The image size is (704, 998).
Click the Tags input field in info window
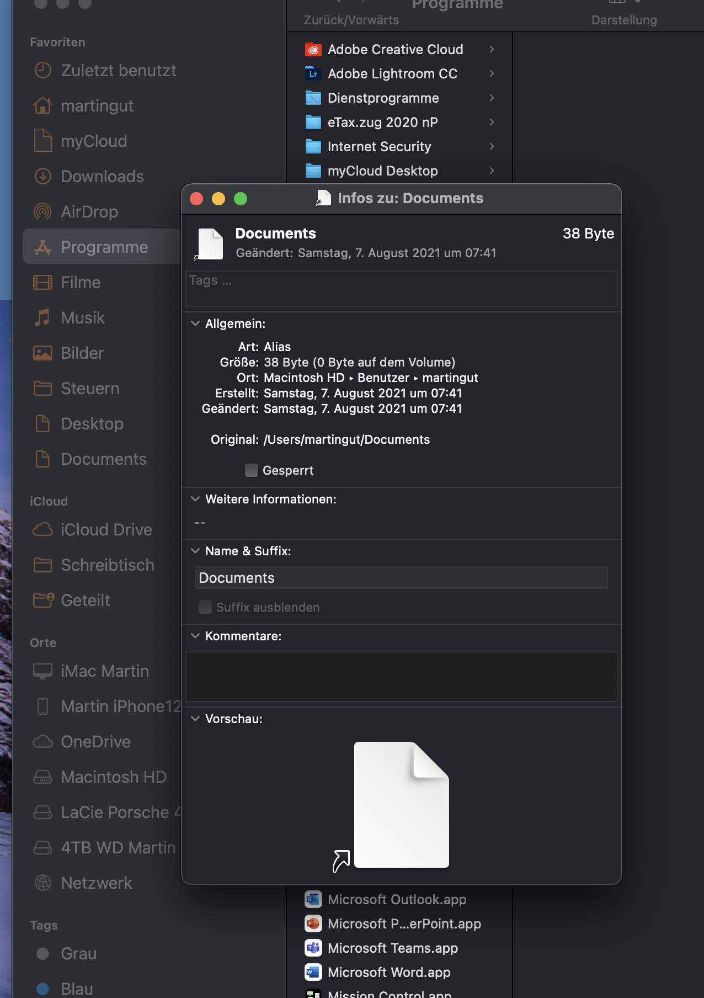(402, 288)
